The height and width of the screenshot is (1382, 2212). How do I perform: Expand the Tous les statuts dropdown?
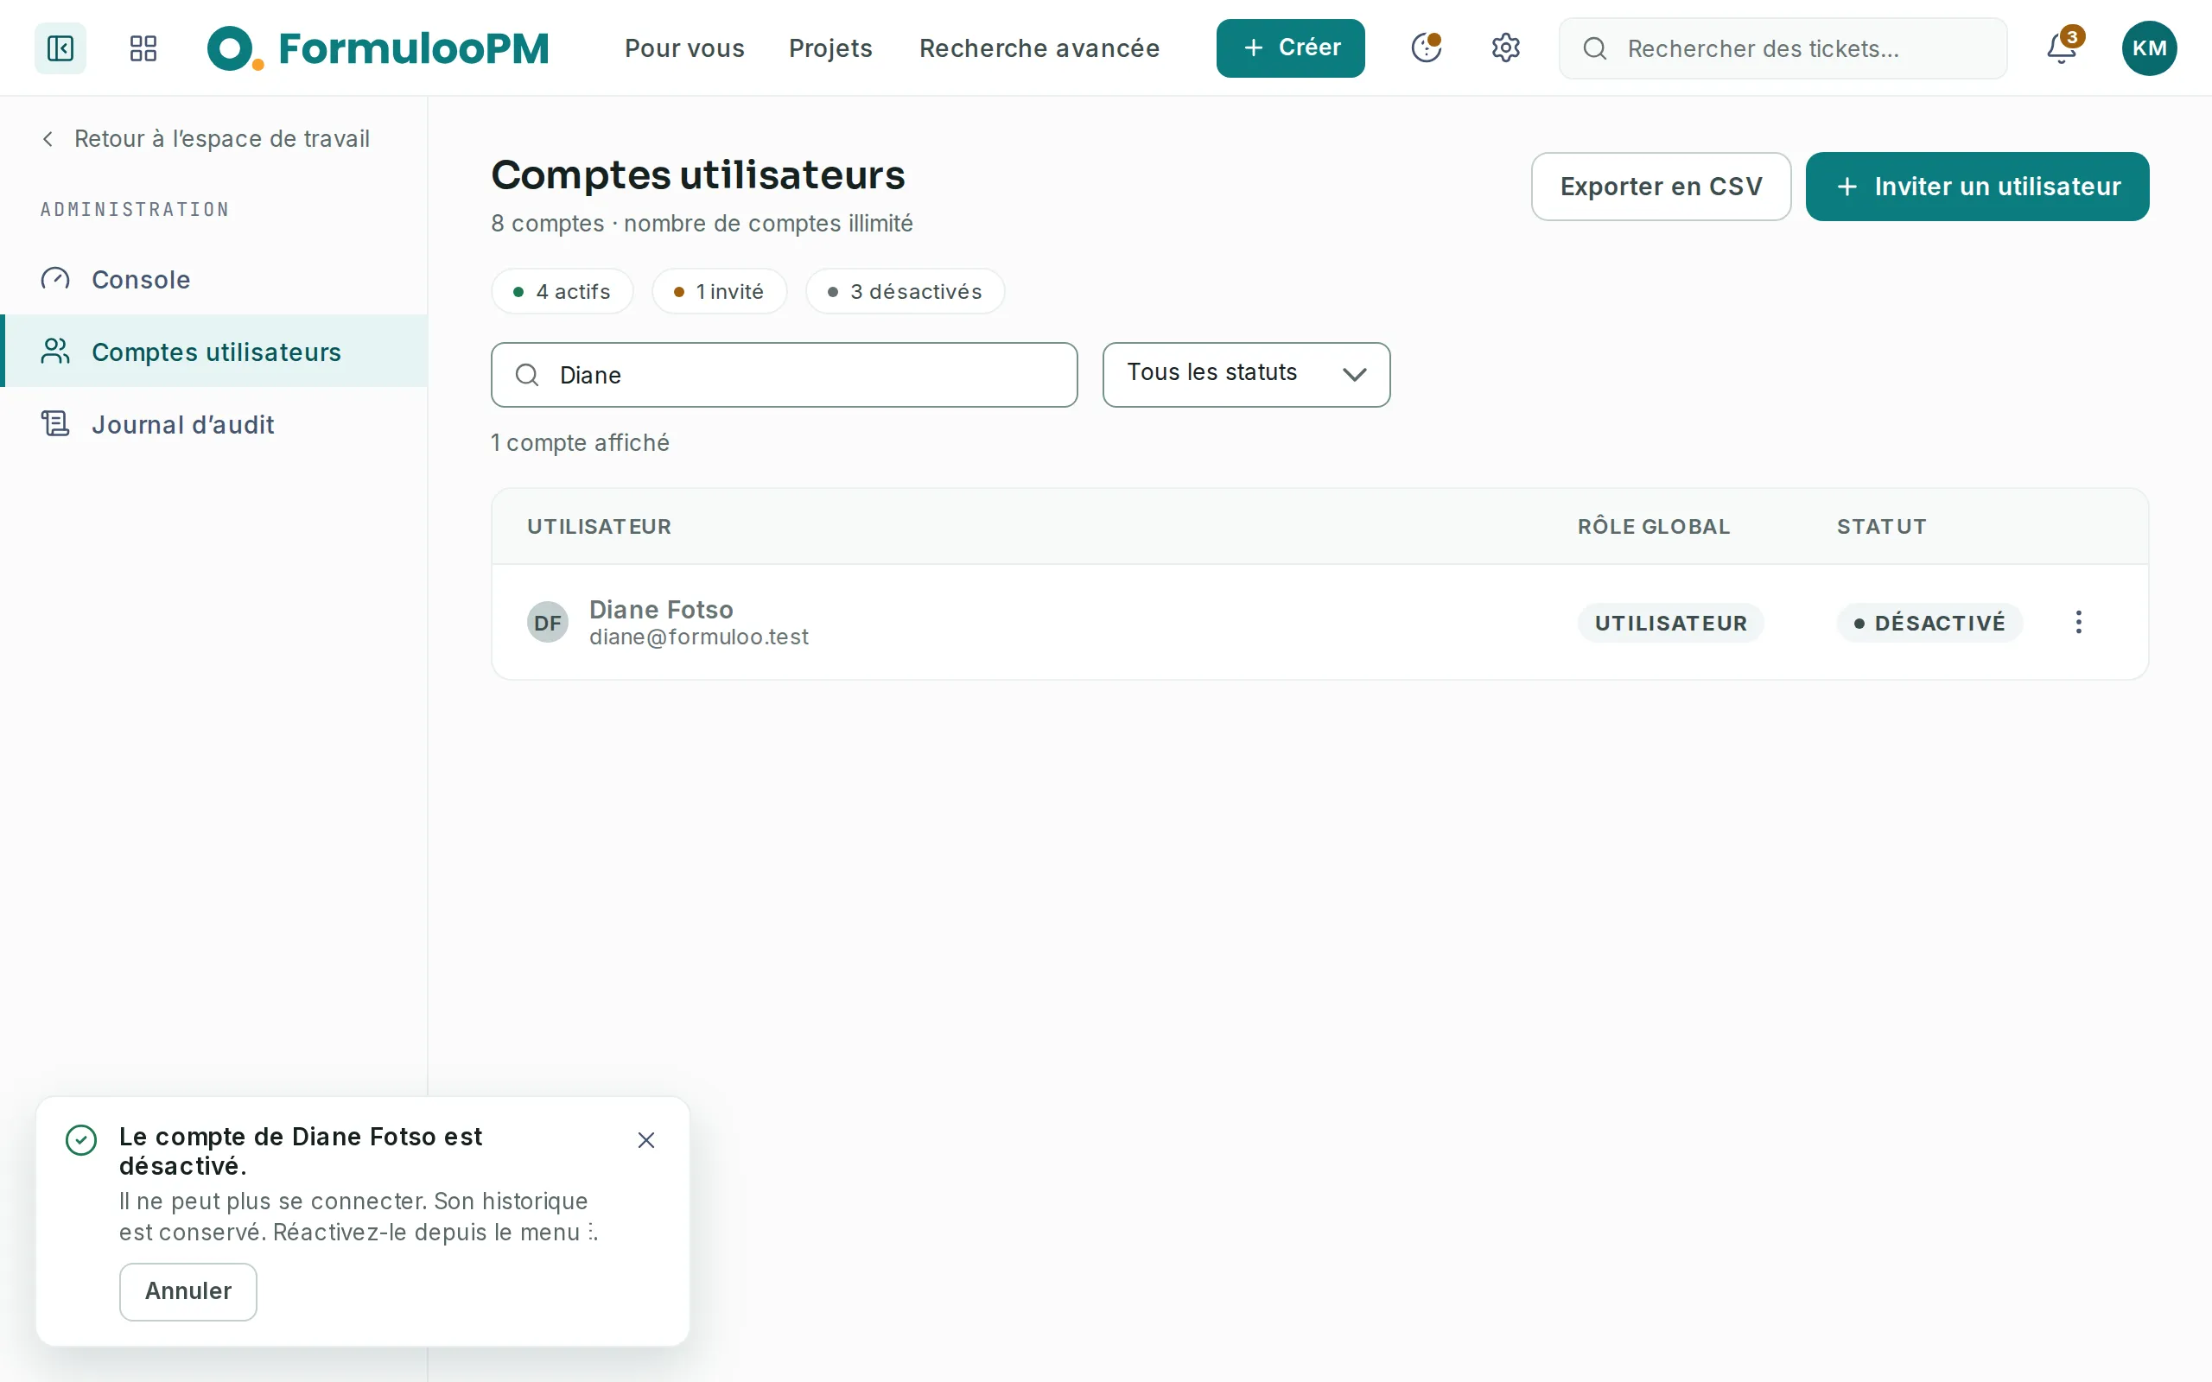[1246, 375]
